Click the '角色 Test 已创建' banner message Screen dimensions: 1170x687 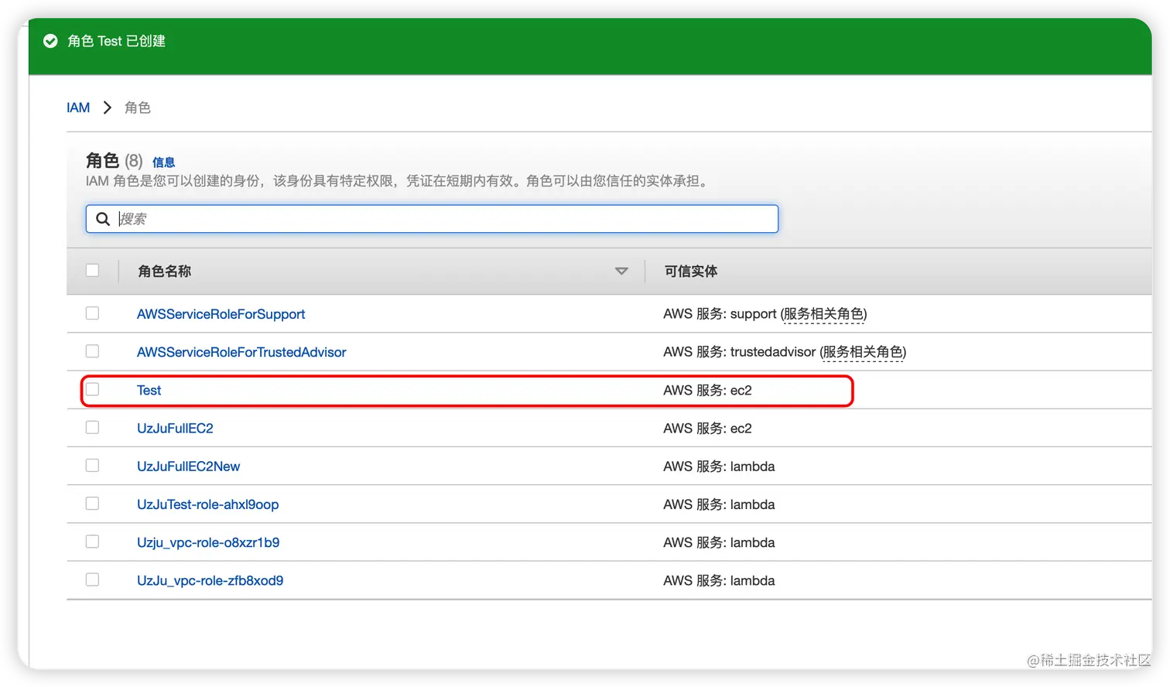pyautogui.click(x=116, y=41)
